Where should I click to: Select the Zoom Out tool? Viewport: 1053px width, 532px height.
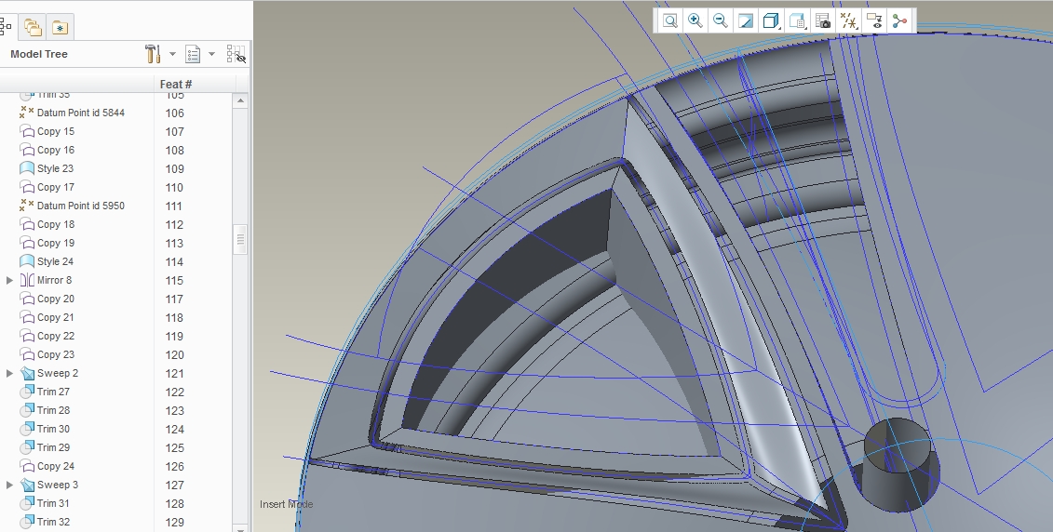(720, 20)
